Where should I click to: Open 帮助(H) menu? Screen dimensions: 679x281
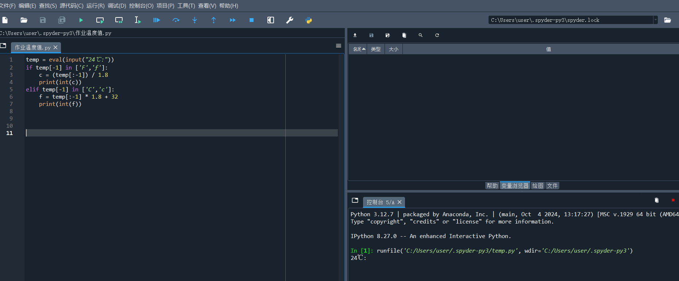(x=228, y=6)
